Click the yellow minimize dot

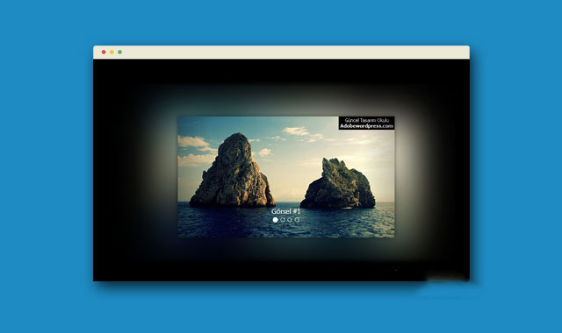(x=112, y=52)
